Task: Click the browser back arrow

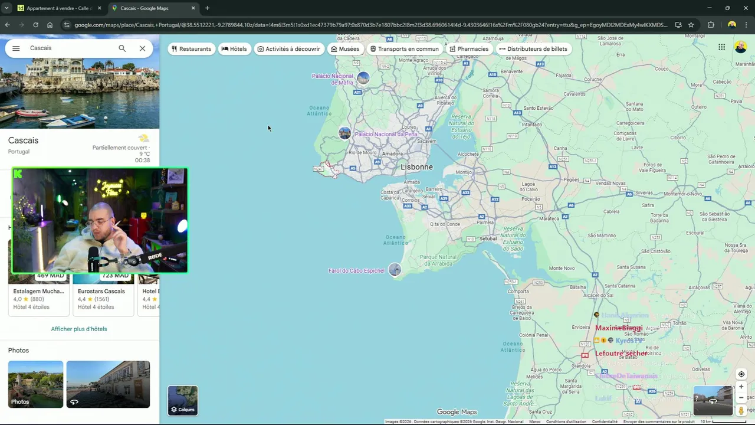Action: pos(7,25)
